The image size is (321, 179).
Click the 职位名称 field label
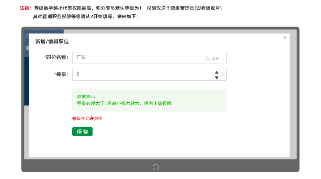tap(57, 58)
